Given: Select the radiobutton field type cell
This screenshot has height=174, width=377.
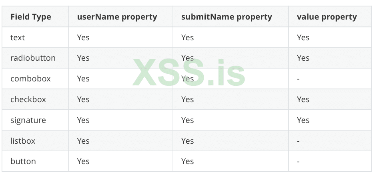Looking at the screenshot, I should tap(33, 58).
